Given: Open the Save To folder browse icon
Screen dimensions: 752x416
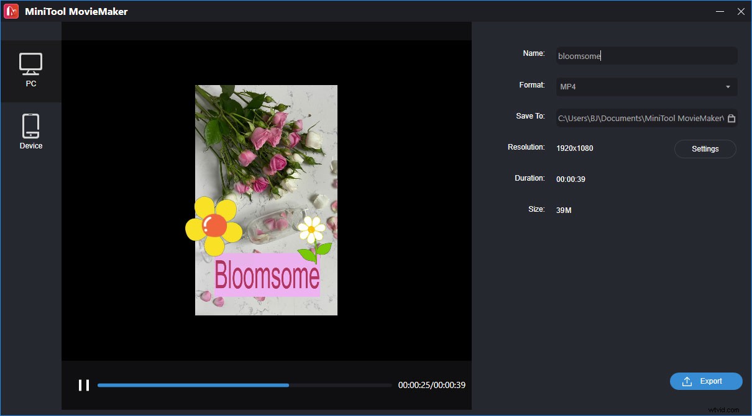Looking at the screenshot, I should click(731, 118).
